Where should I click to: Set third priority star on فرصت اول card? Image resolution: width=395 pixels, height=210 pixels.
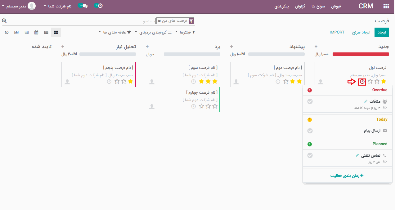tap(370, 82)
